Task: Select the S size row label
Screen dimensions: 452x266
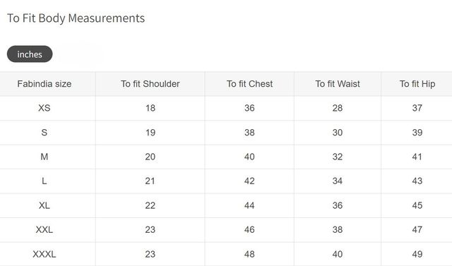Action: (x=44, y=133)
